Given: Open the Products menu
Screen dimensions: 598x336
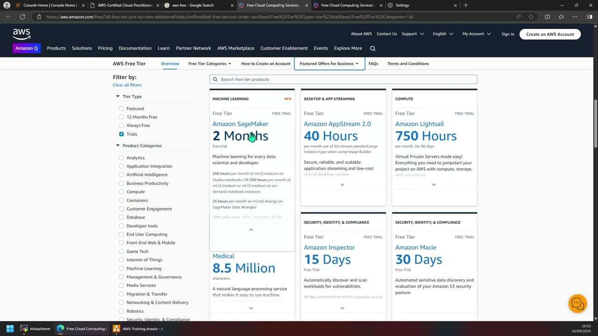Looking at the screenshot, I should [x=56, y=48].
